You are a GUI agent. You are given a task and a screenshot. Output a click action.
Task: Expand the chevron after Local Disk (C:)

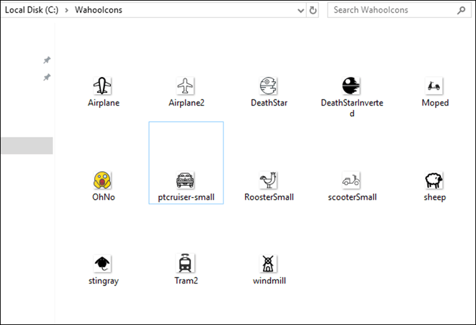pyautogui.click(x=67, y=11)
